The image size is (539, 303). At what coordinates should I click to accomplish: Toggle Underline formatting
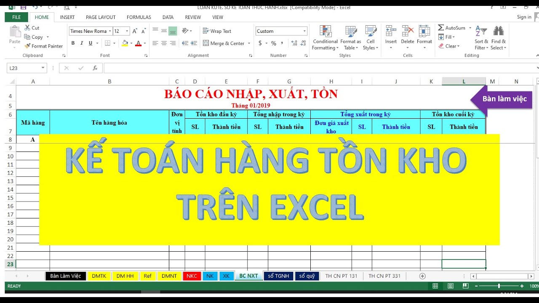pos(91,43)
